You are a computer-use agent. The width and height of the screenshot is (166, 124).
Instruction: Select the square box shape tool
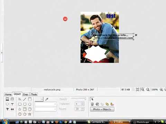click(30, 99)
